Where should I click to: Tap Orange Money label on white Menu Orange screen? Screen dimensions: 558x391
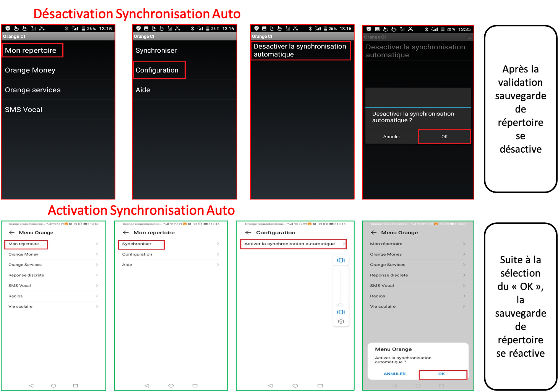(x=23, y=254)
